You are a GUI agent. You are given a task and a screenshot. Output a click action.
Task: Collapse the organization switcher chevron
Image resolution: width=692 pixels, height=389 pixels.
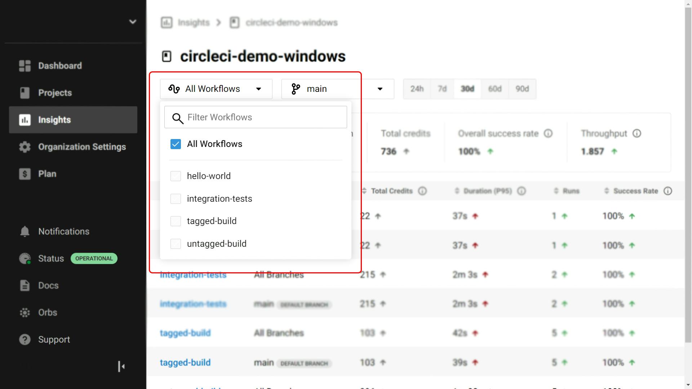pyautogui.click(x=133, y=22)
